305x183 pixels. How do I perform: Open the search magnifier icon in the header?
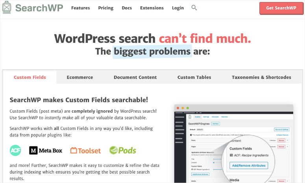click(194, 8)
